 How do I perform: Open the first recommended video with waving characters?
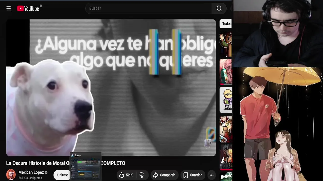point(226,44)
